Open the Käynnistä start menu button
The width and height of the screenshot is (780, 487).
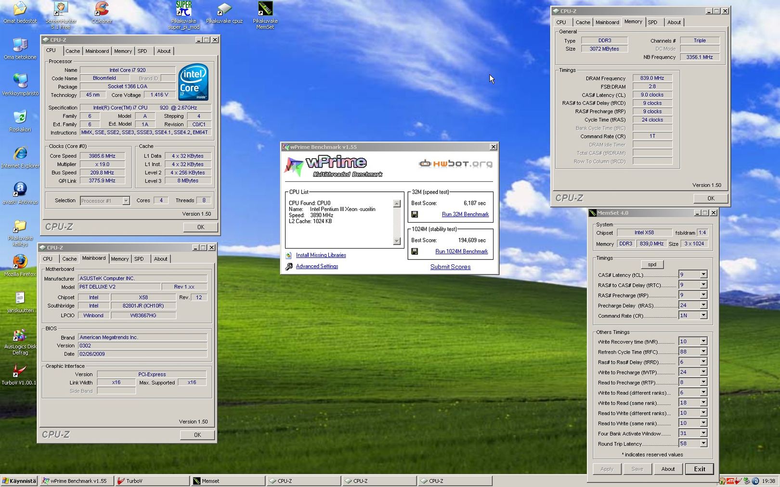click(x=19, y=481)
